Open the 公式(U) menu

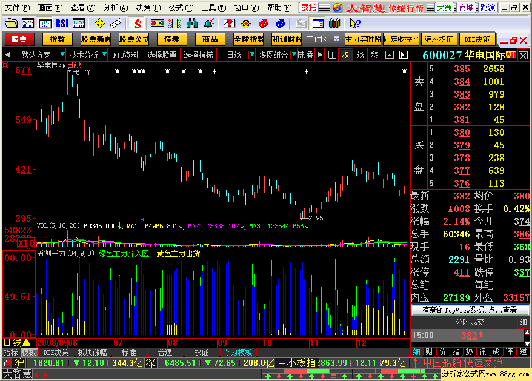coord(181,7)
